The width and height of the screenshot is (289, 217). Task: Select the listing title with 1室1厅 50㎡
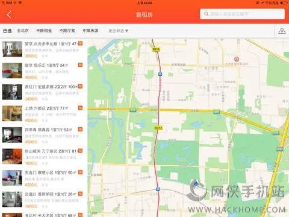point(51,172)
